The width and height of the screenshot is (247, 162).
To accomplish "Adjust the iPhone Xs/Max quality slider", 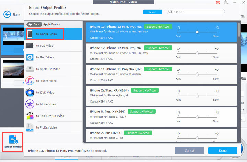I will point(197,96).
